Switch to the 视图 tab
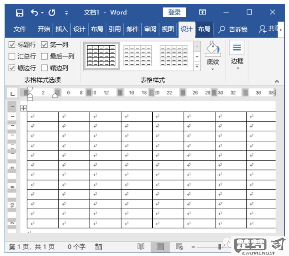Screen dimensions: 289x256 pyautogui.click(x=168, y=29)
